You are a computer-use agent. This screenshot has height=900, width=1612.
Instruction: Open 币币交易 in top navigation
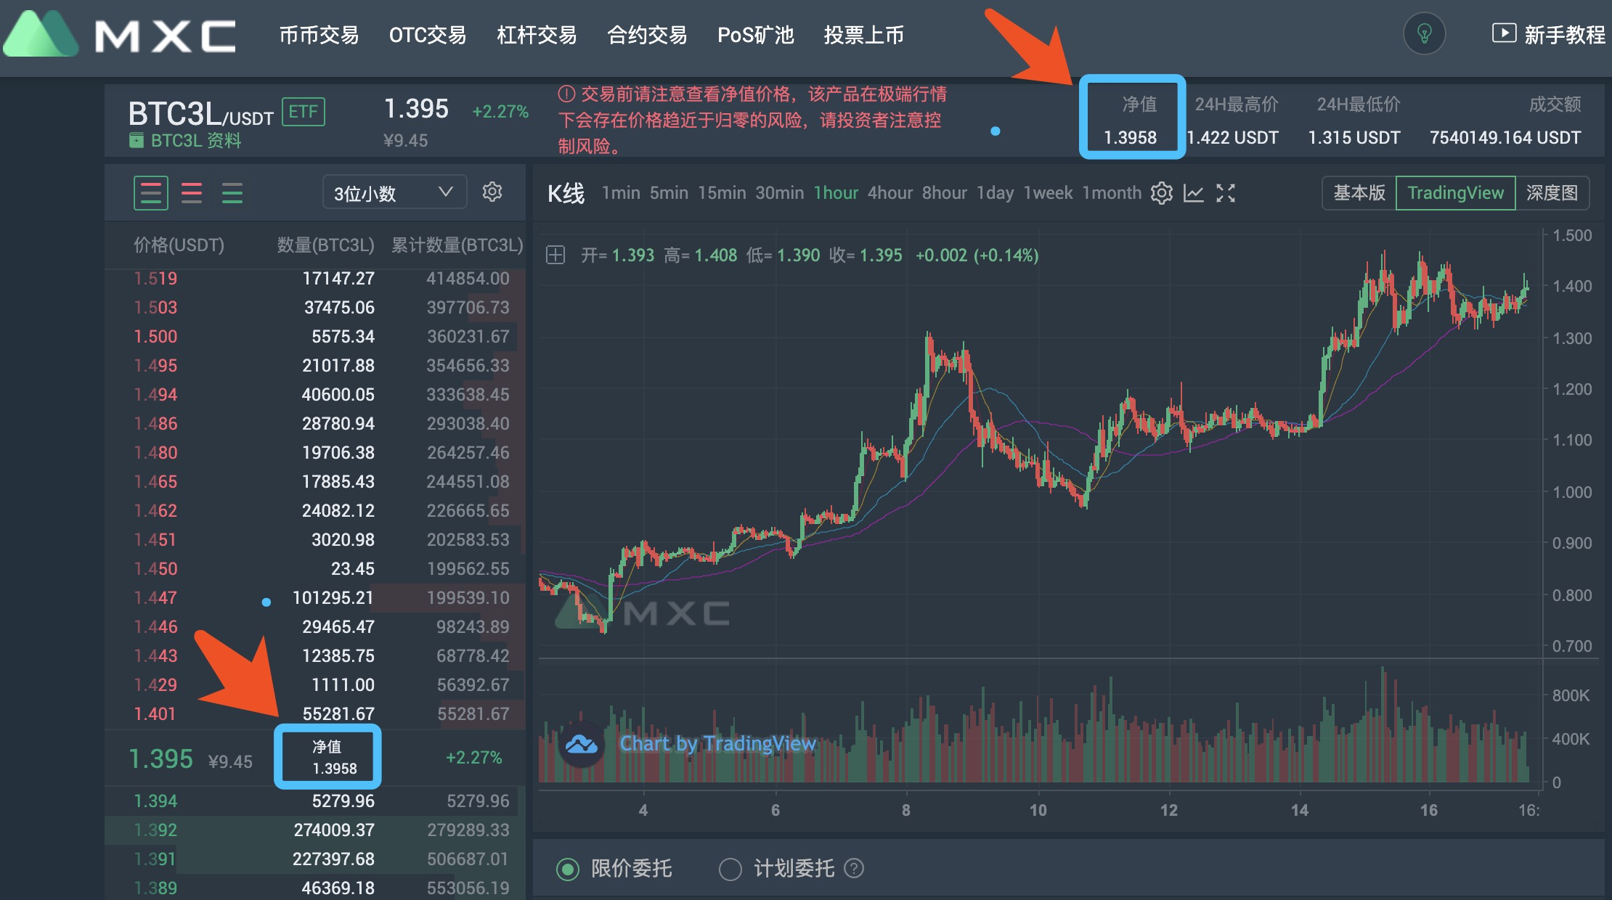[x=319, y=35]
